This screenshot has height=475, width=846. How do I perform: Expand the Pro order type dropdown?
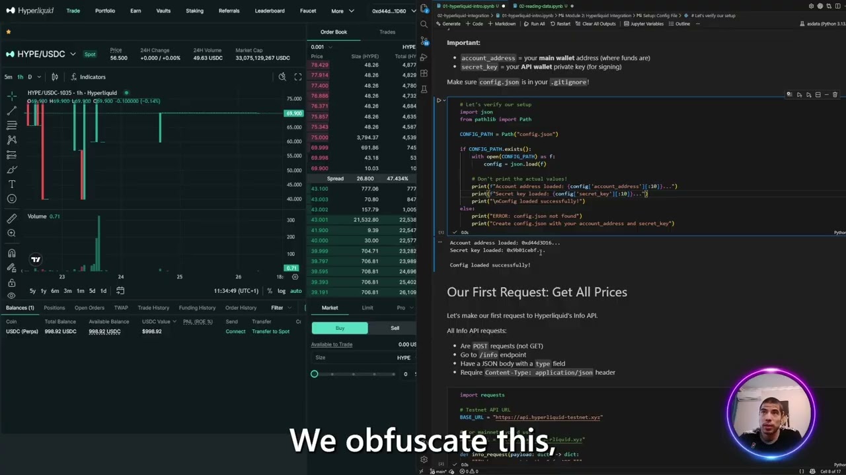point(404,307)
